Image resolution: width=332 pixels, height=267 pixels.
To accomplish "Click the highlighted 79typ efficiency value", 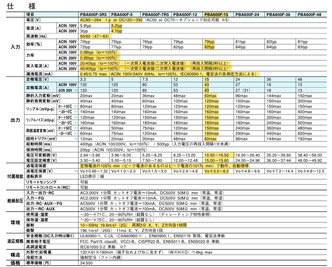I will pos(209,42).
